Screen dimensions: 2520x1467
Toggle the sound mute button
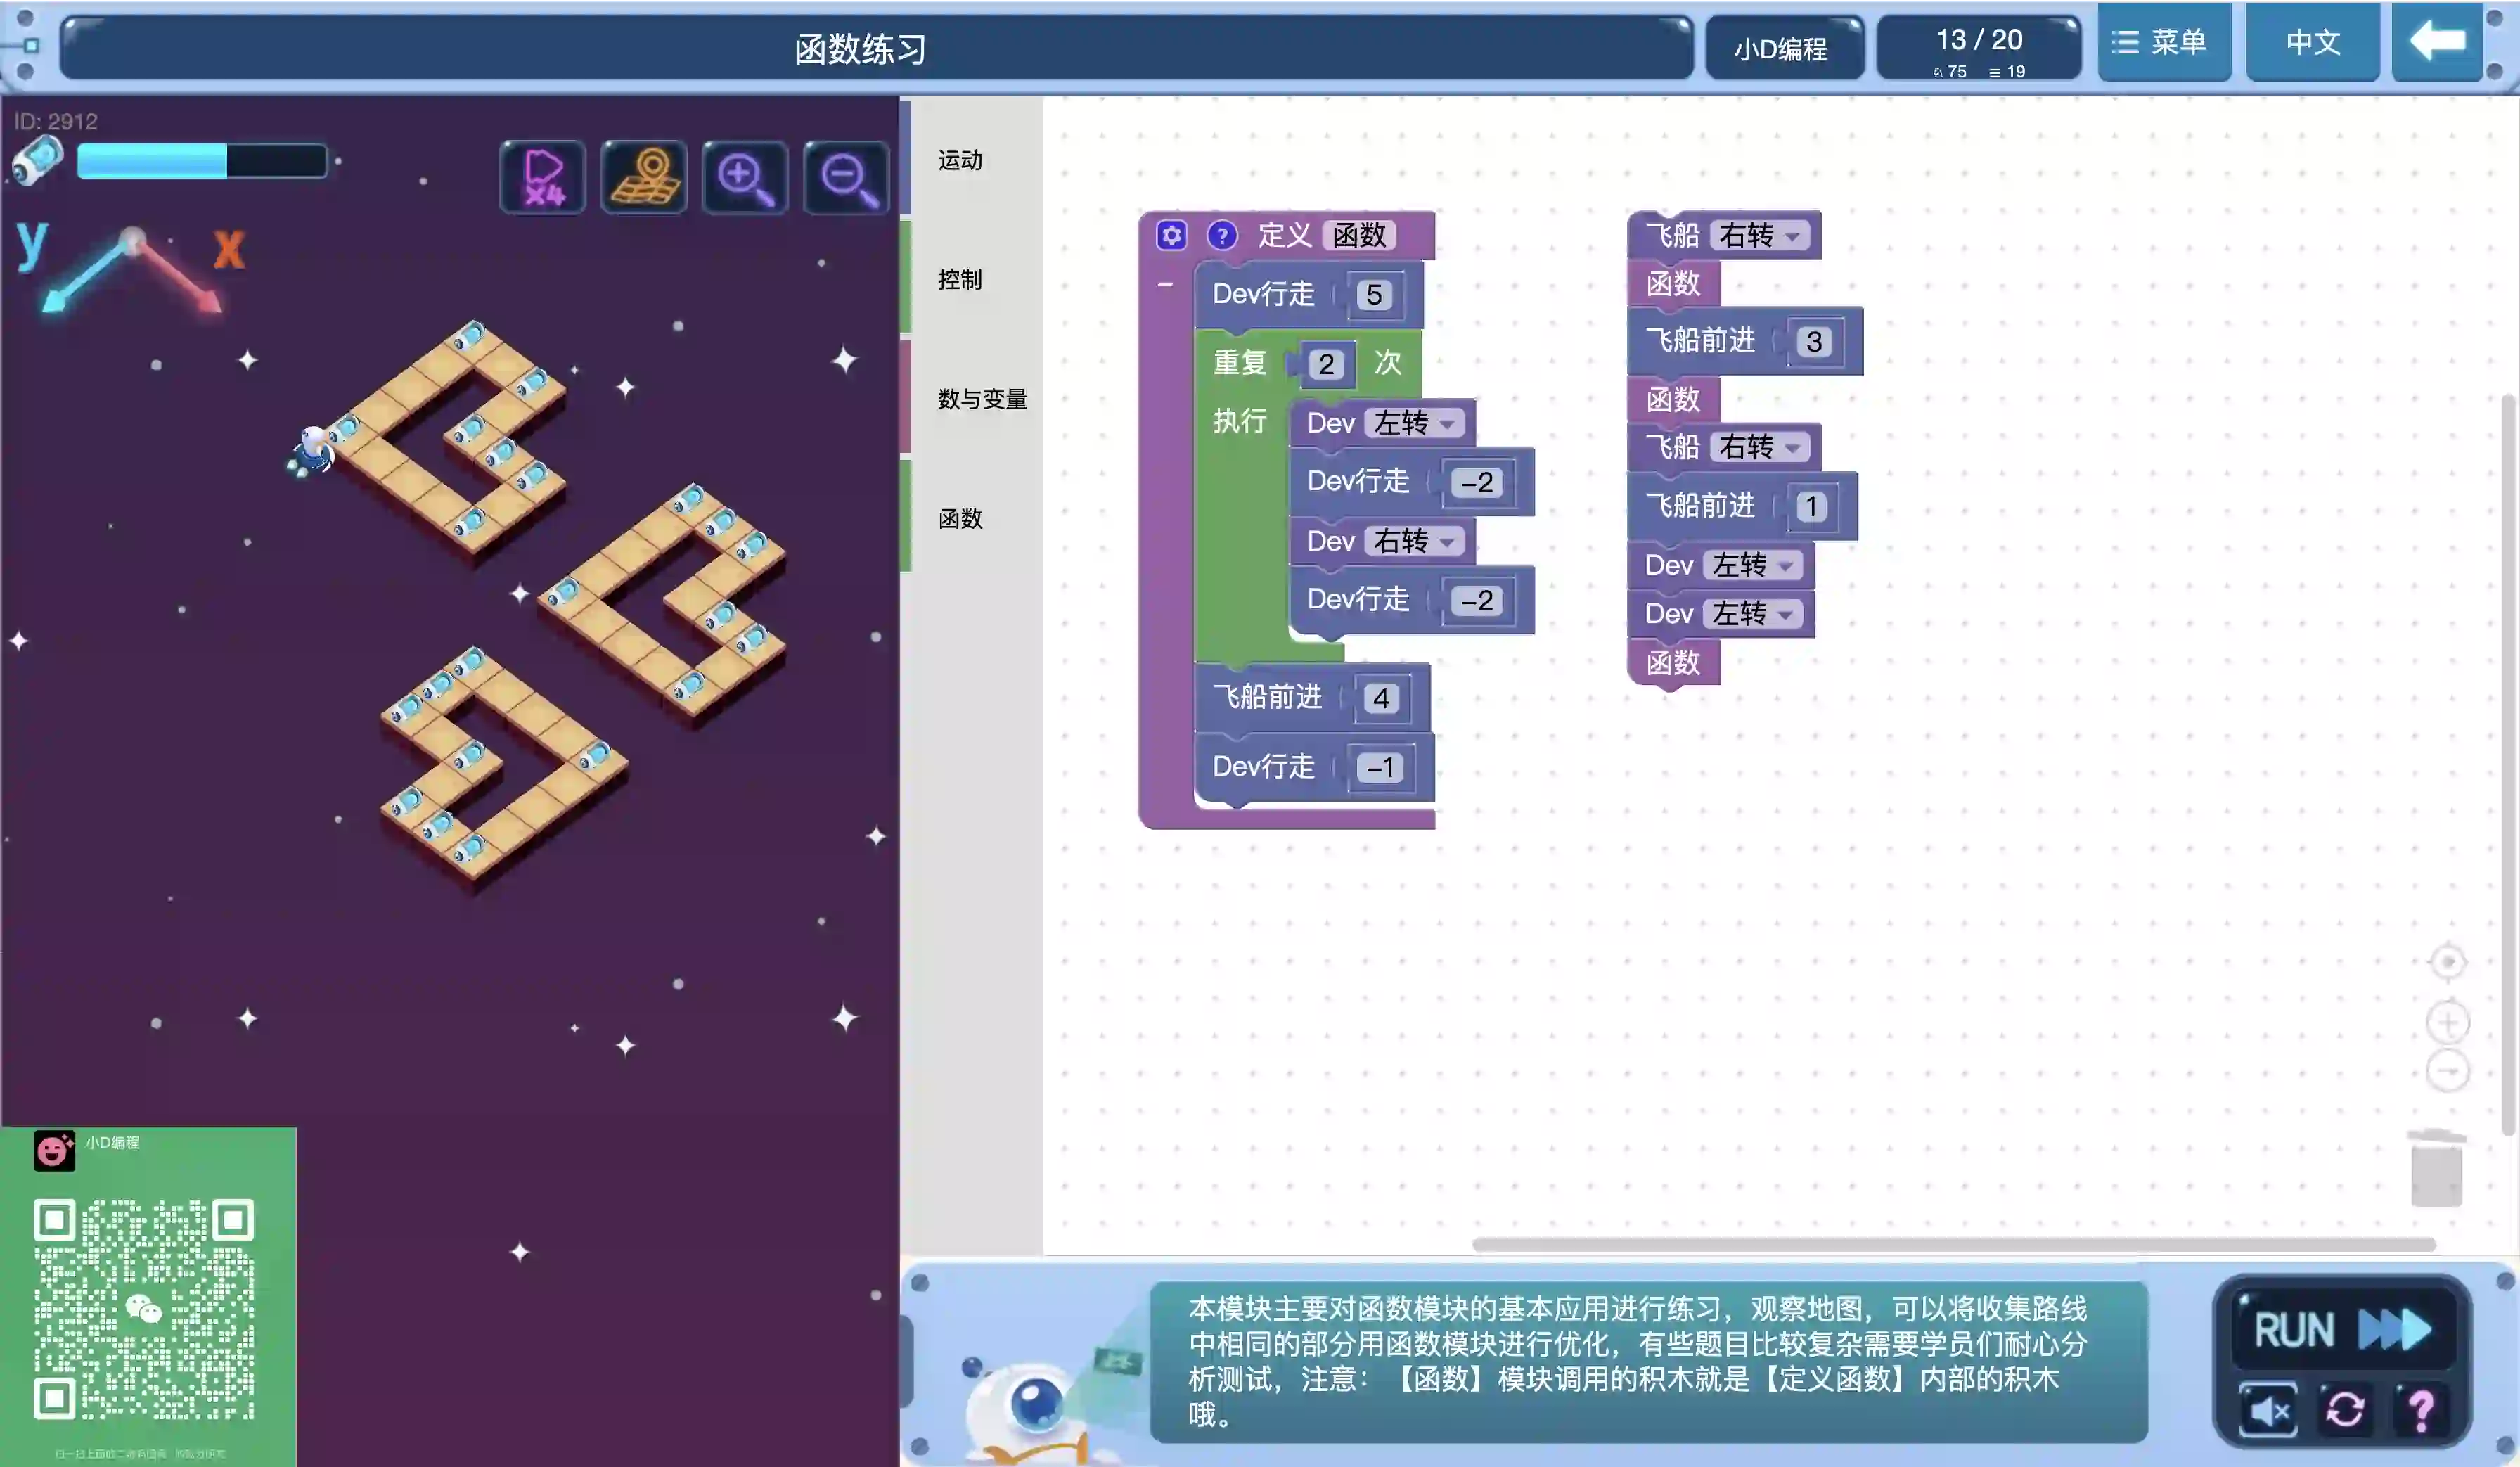point(2268,1411)
